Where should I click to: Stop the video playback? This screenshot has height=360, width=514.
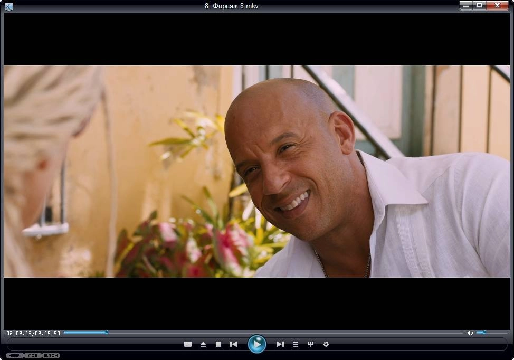coord(218,344)
